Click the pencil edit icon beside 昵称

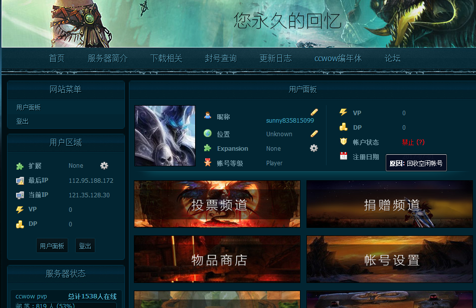click(x=314, y=112)
